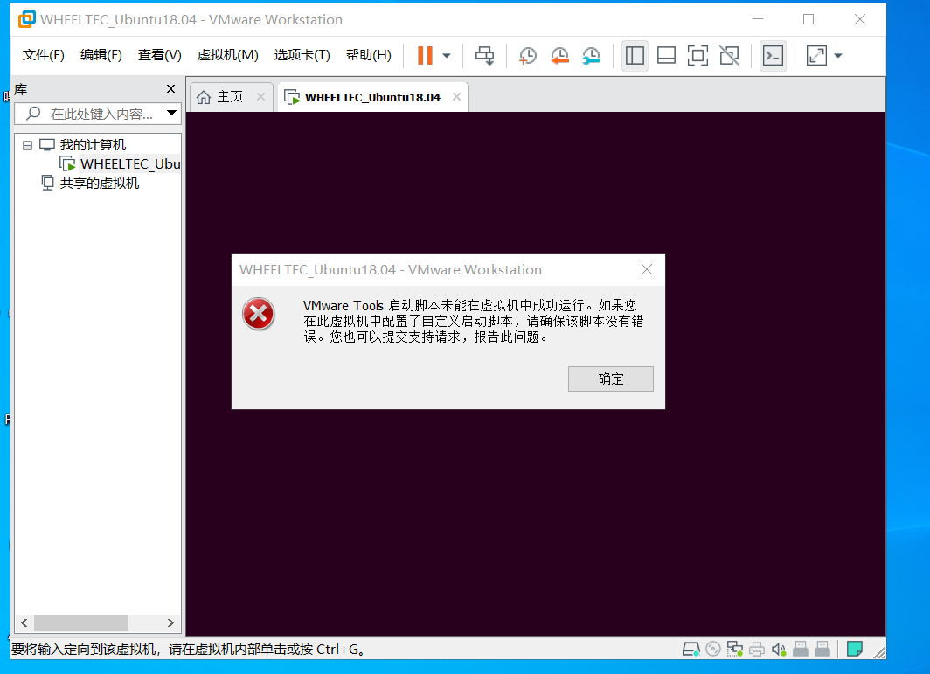
Task: Open the power options dropdown arrow
Action: point(447,56)
